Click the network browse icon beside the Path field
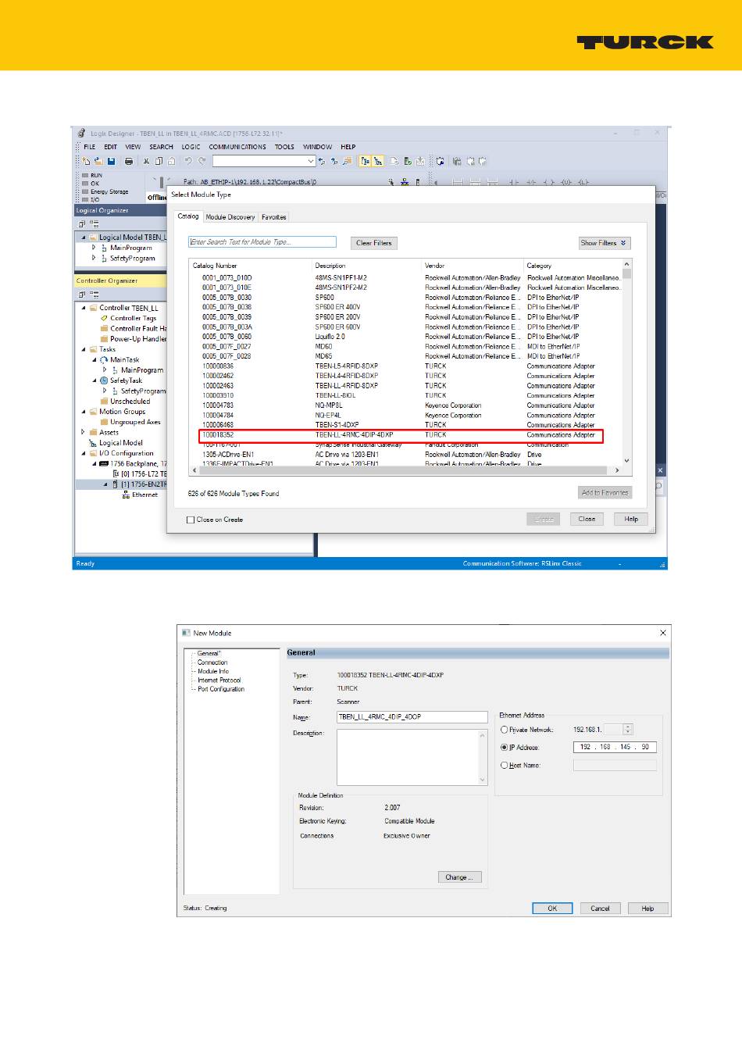The image size is (742, 1050). pyautogui.click(x=404, y=182)
